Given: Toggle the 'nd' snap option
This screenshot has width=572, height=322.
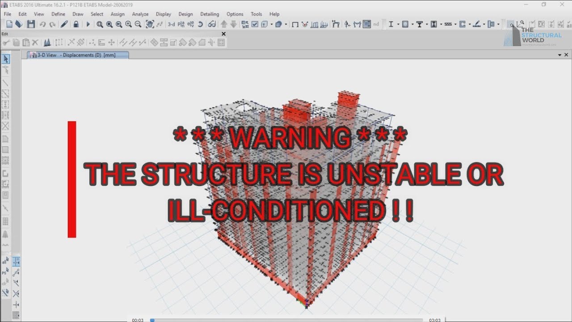Looking at the screenshot, I should click(x=376, y=24).
